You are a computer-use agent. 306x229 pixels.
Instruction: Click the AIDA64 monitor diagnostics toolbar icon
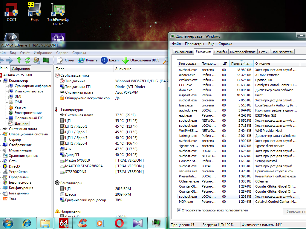[x=46, y=60]
